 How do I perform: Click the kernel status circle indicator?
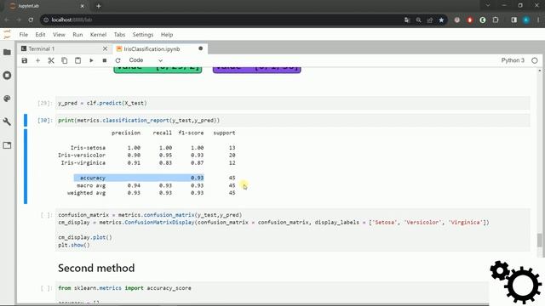(x=535, y=60)
